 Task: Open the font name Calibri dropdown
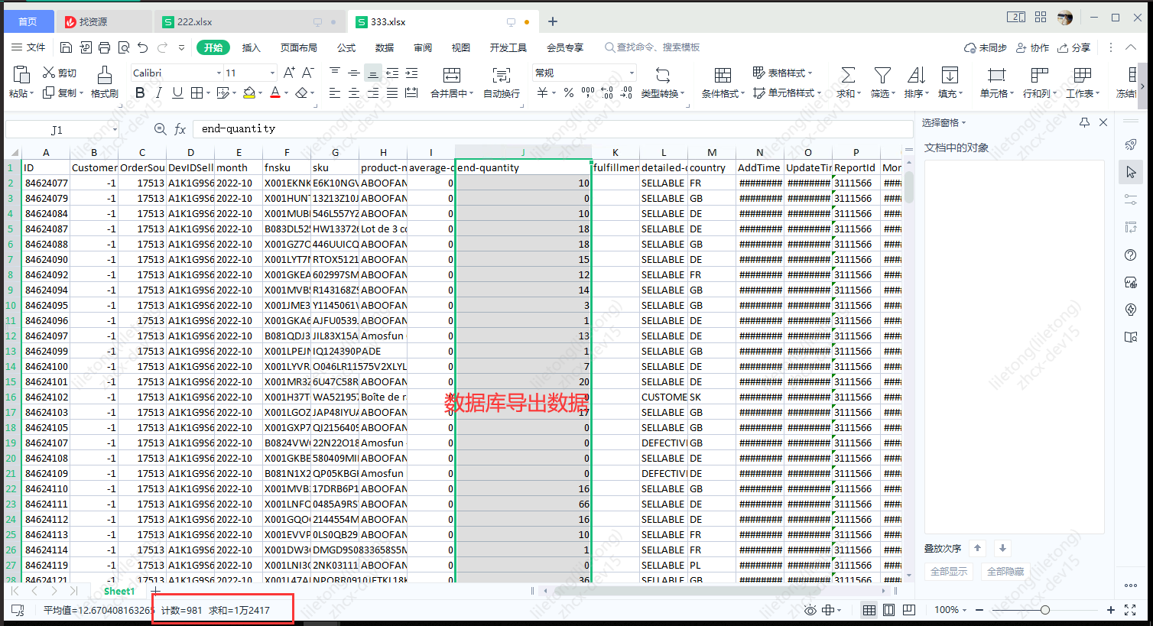point(219,73)
